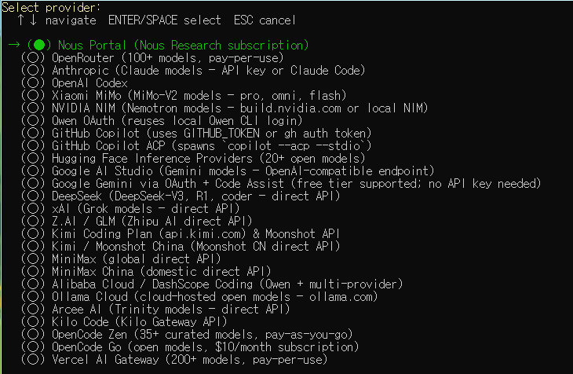This screenshot has width=573, height=374.
Task: Select Qwen OAuth radio button
Action: pyautogui.click(x=33, y=120)
